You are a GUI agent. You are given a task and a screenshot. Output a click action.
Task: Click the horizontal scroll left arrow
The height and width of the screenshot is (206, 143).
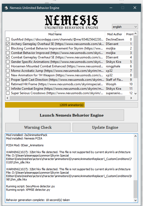[7, 98]
